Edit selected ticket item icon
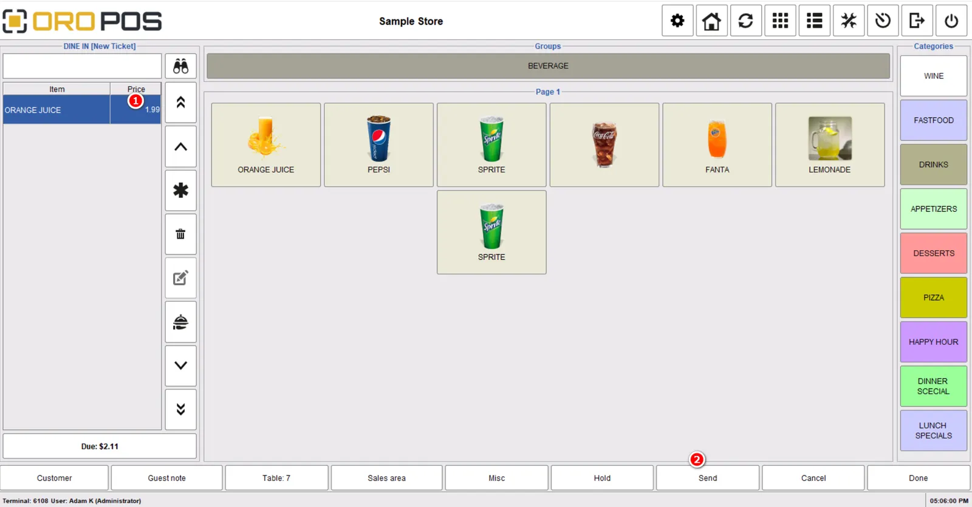The height and width of the screenshot is (507, 972). [180, 278]
